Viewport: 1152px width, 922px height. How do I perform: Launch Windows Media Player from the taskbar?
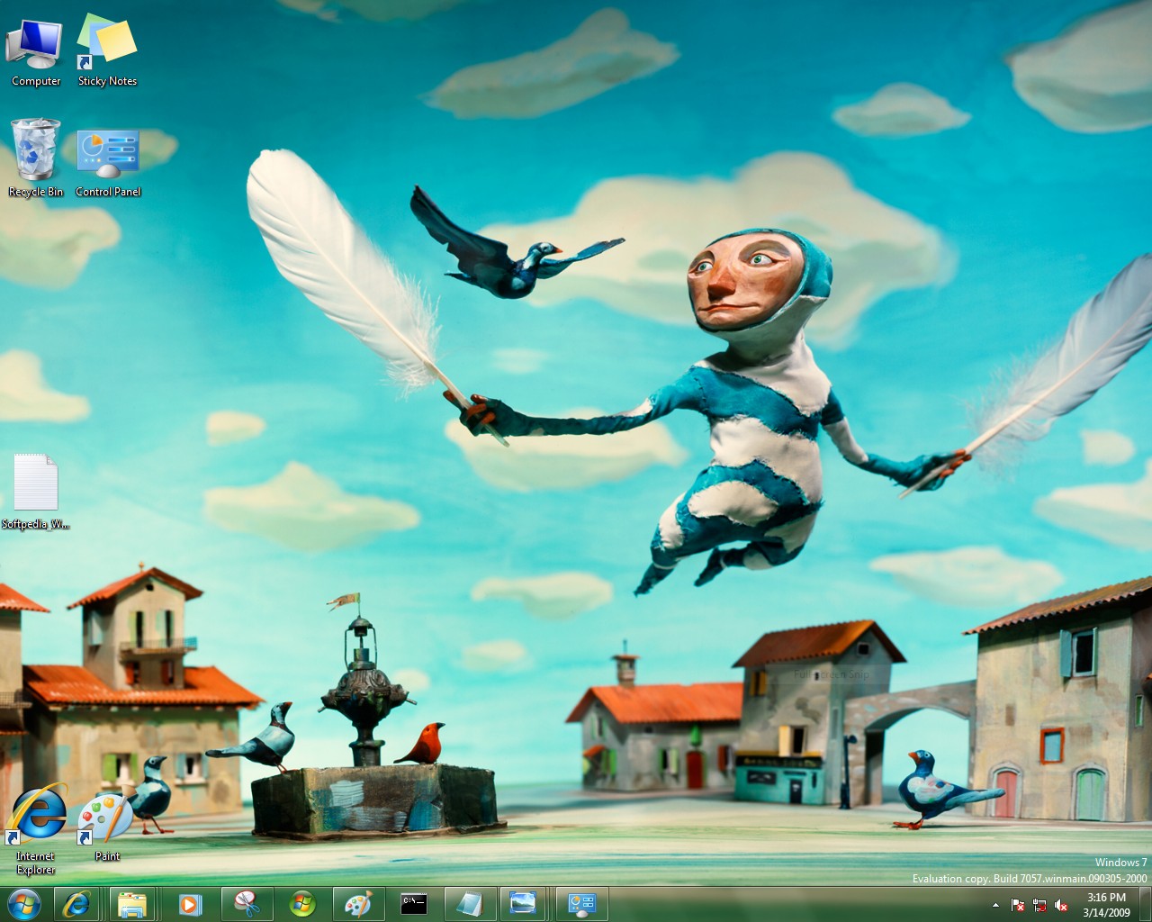click(x=190, y=904)
